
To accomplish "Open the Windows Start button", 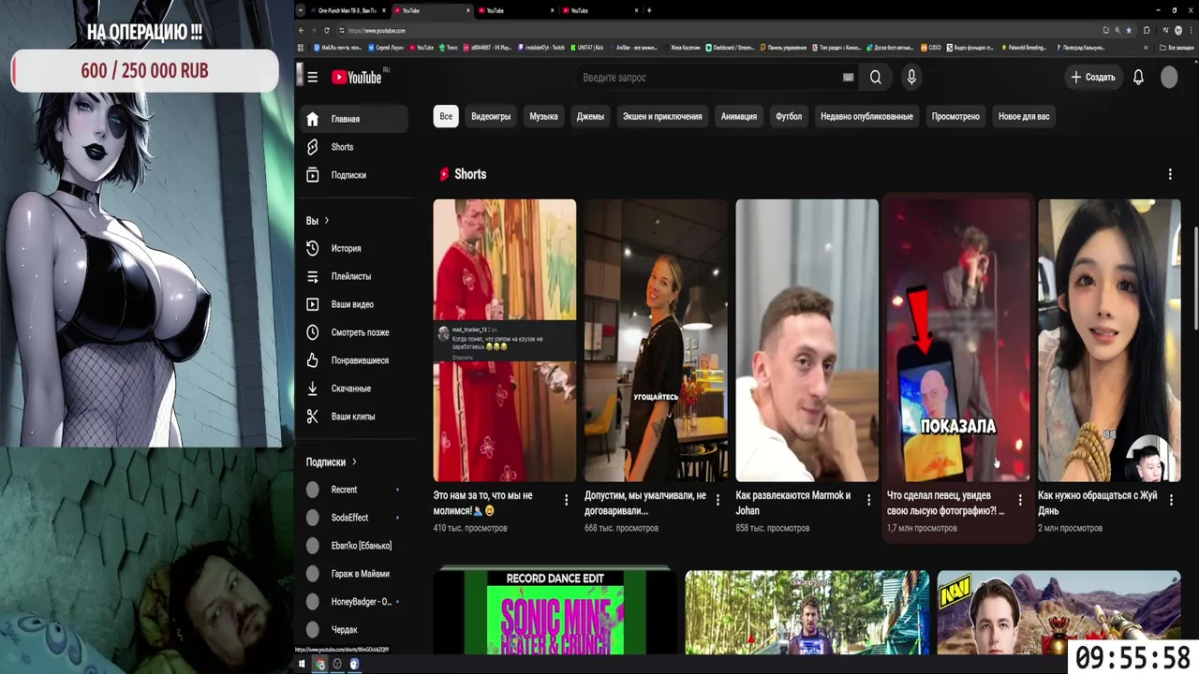I will (x=302, y=664).
